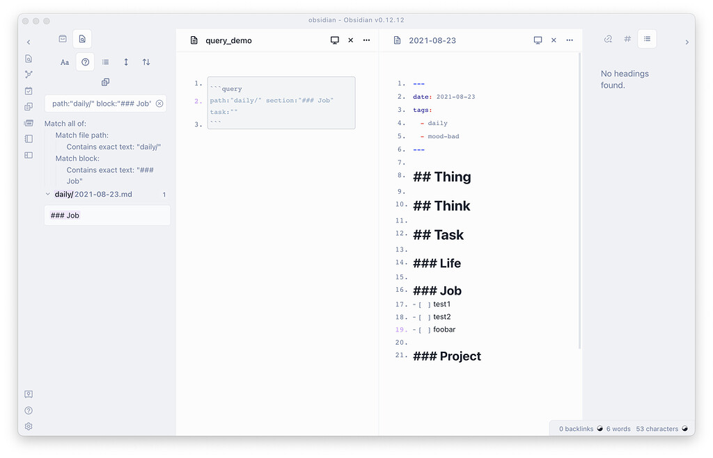
Task: Toggle preview mode for query_demo note
Action: point(334,40)
